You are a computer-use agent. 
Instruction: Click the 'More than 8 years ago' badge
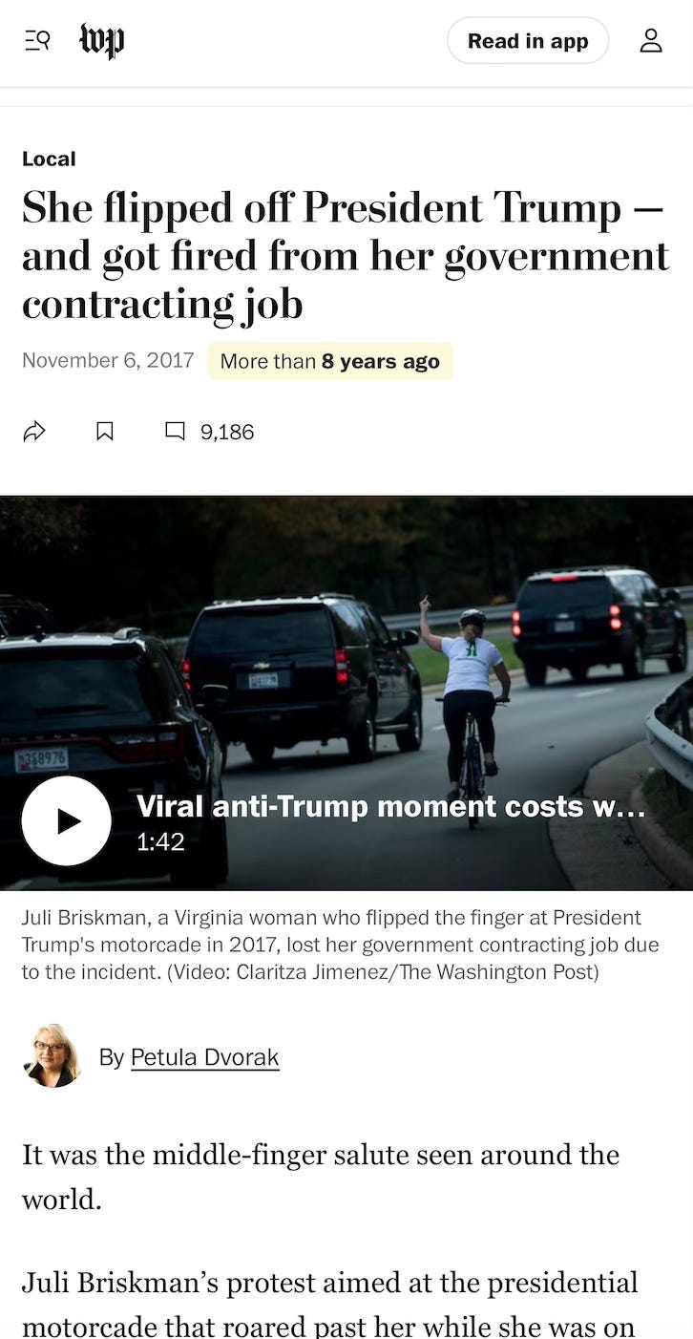(x=330, y=361)
